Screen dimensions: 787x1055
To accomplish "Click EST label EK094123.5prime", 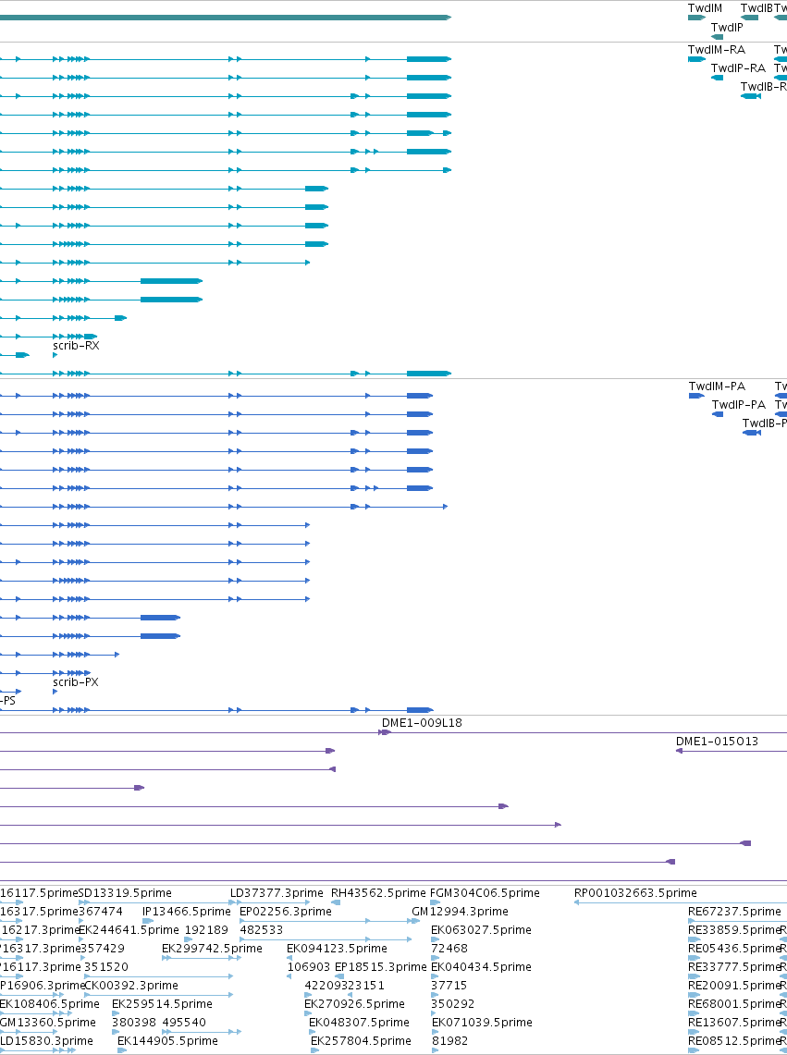I will 337,948.
